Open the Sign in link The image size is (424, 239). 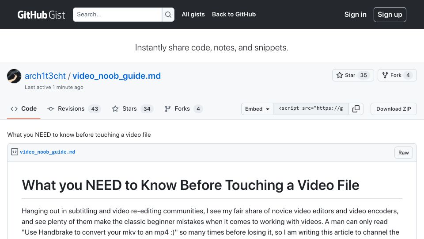(x=355, y=15)
